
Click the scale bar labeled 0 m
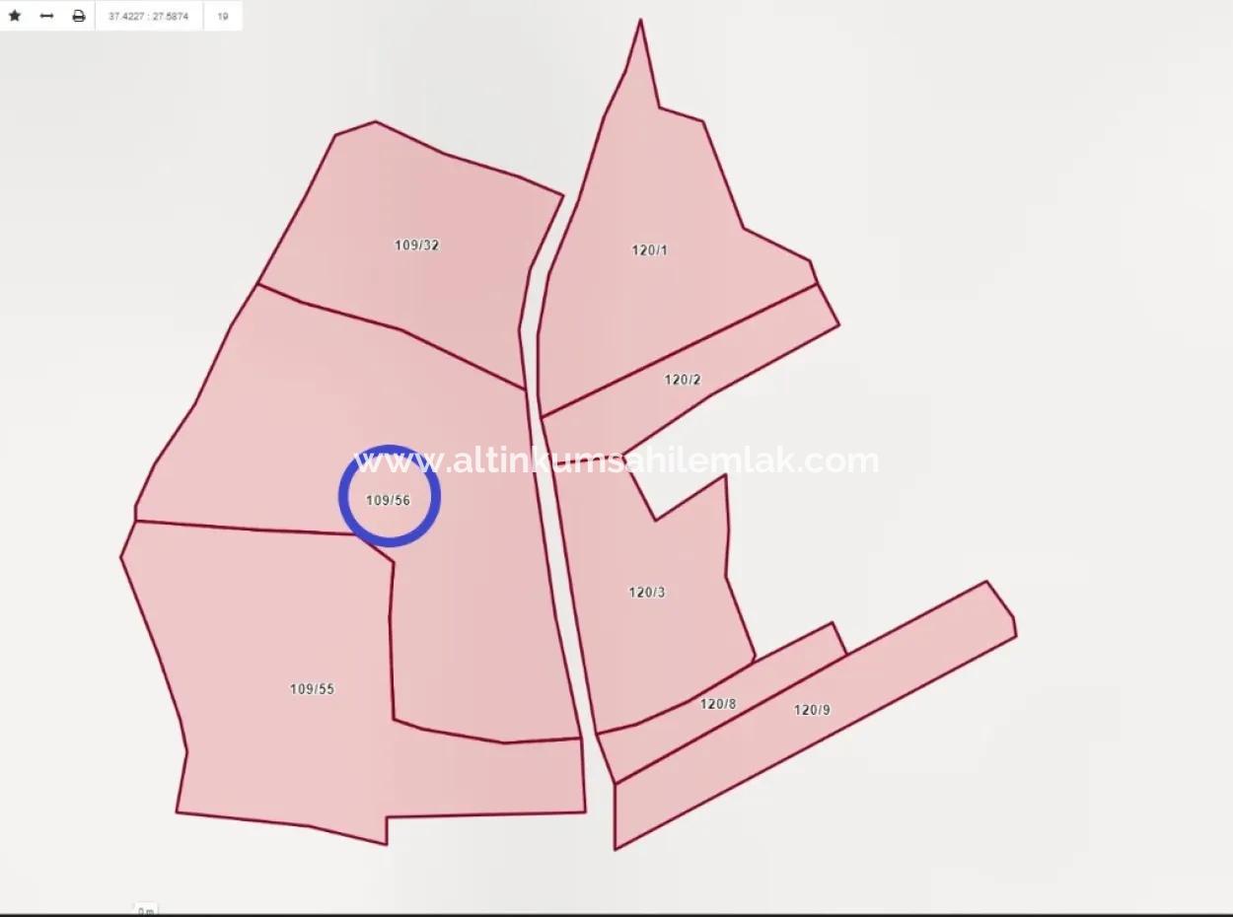144,909
